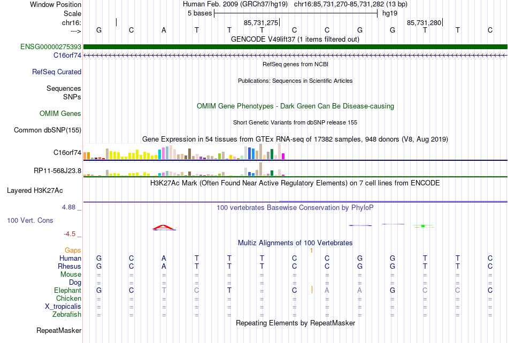The image size is (508, 343).
Task: Click the RepeatMasker track label
Action: [59, 330]
